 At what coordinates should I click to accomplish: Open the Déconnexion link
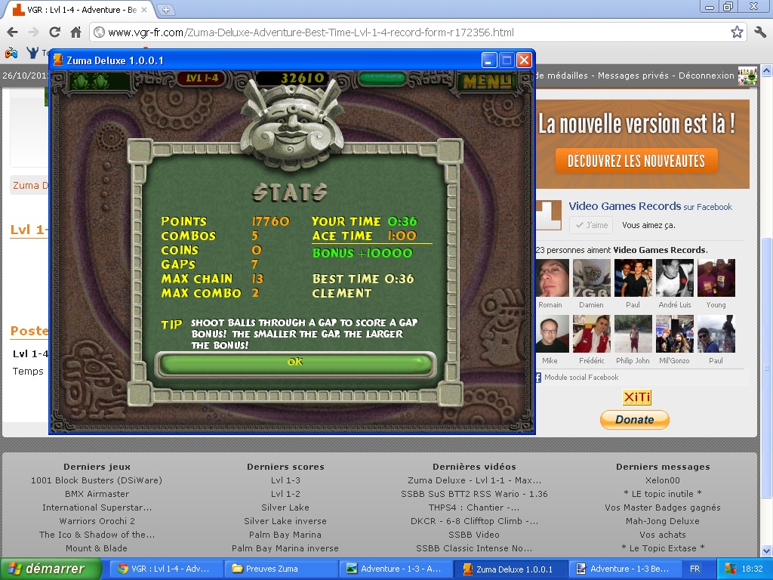click(706, 76)
